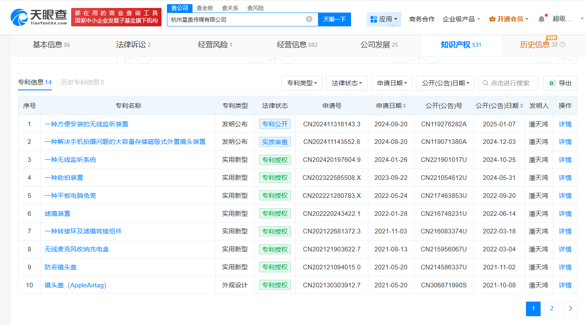Image resolution: width=585 pixels, height=325 pixels.
Task: Go to page 2 of patents
Action: (552, 309)
